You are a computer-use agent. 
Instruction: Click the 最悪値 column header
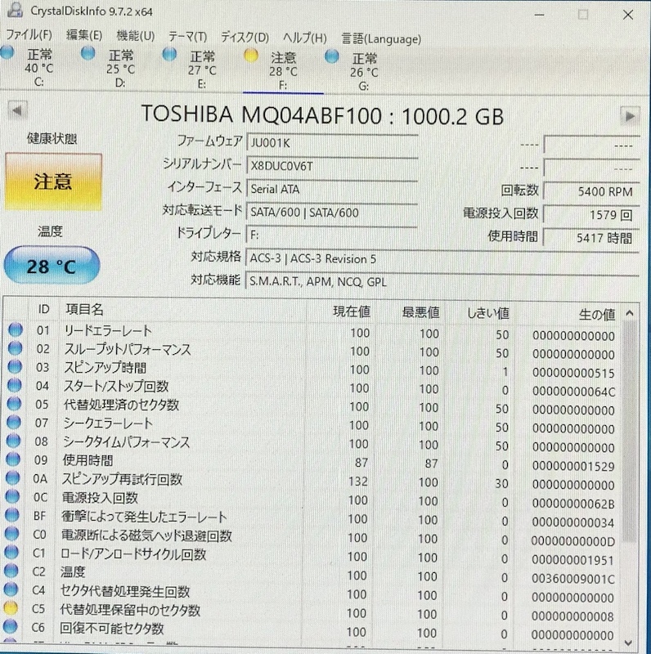click(x=420, y=312)
